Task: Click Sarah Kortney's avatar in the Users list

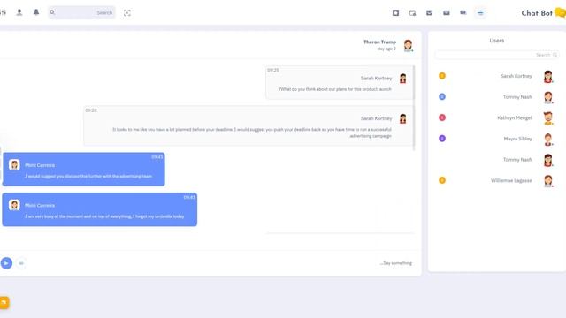Action: [x=548, y=77]
